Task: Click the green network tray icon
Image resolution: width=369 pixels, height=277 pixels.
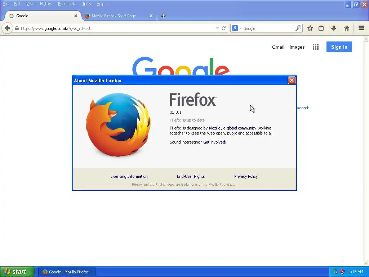Action: [335, 272]
